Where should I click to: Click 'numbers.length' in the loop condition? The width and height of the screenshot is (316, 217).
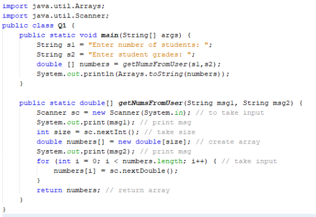pyautogui.click(x=152, y=161)
